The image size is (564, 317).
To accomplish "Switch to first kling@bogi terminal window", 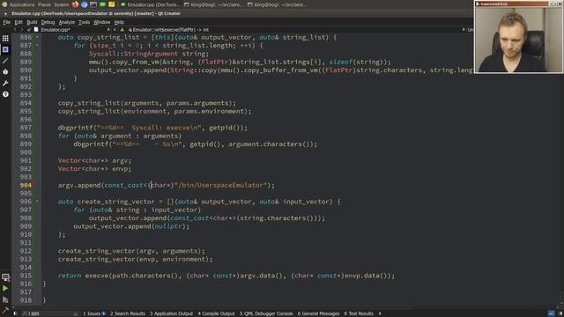I will (x=213, y=4).
